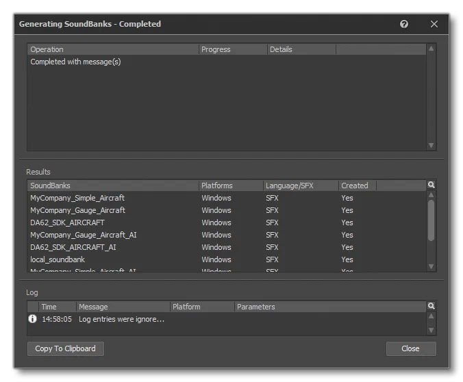Sort by Operation column header
This screenshot has height=382, width=463.
click(x=113, y=49)
